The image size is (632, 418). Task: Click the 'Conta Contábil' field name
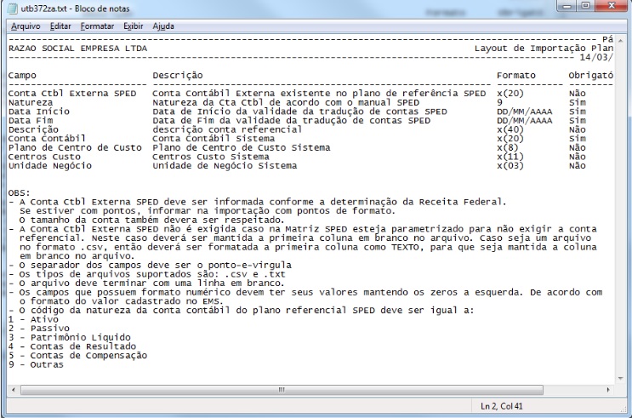47,139
